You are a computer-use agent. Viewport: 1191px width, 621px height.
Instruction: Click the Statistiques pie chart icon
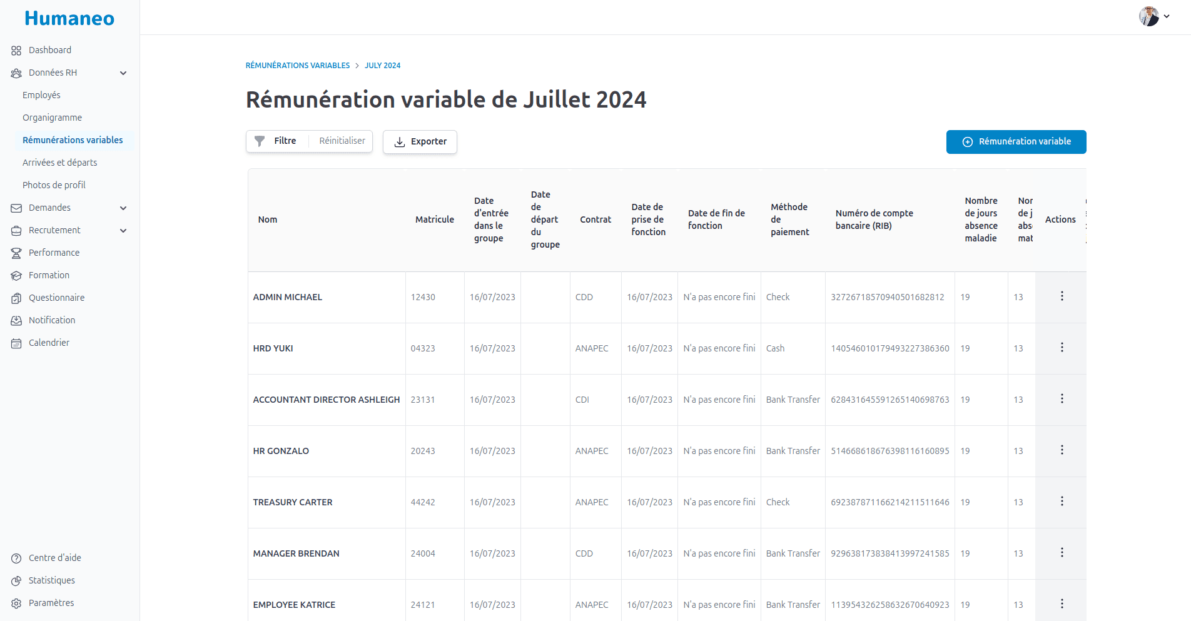pos(16,581)
